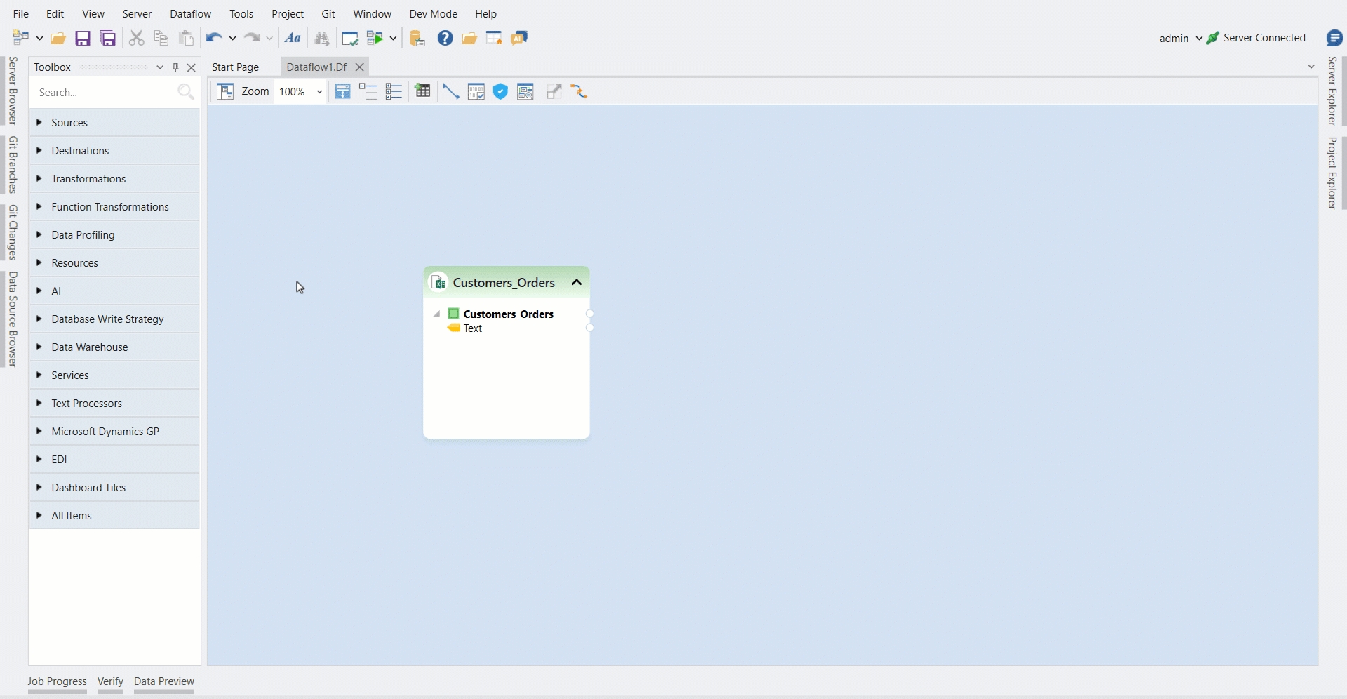Open the Help question mark icon
This screenshot has width=1347, height=699.
[x=445, y=39]
